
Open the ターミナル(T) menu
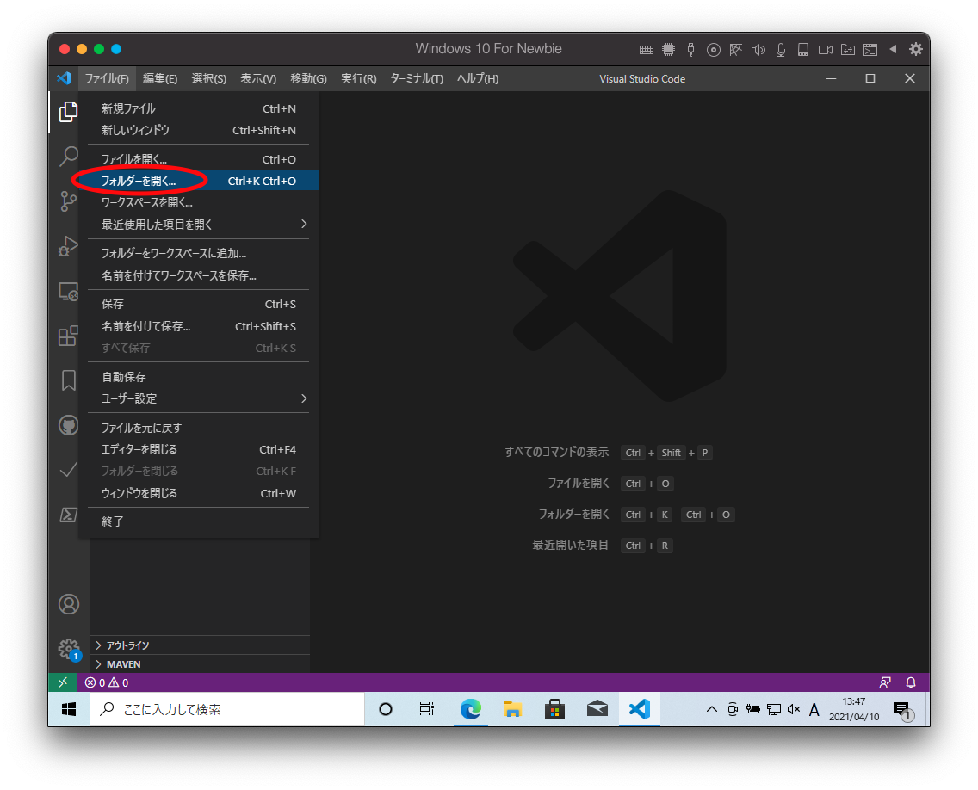417,78
